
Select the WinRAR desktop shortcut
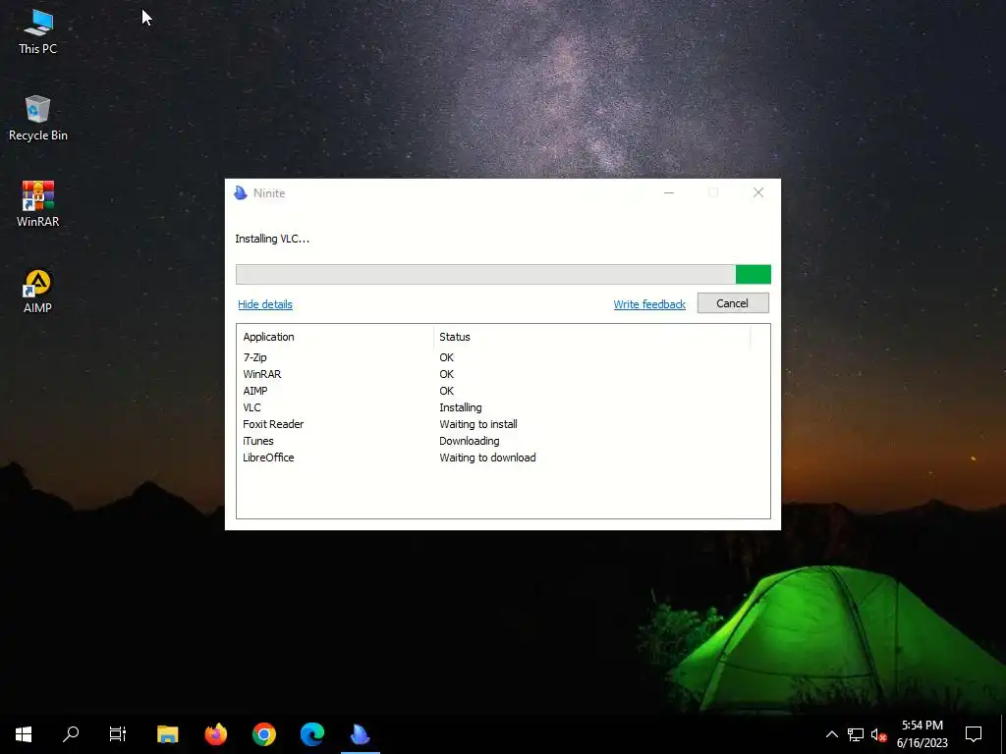pyautogui.click(x=38, y=204)
